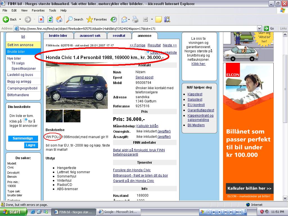Click the Edit with Word toolbar icon

145,19
